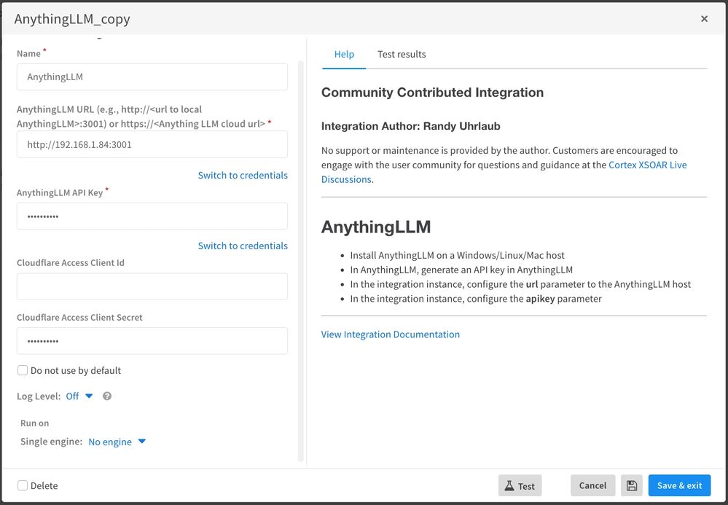728x505 pixels.
Task: Click the Cancel button
Action: [x=592, y=486]
